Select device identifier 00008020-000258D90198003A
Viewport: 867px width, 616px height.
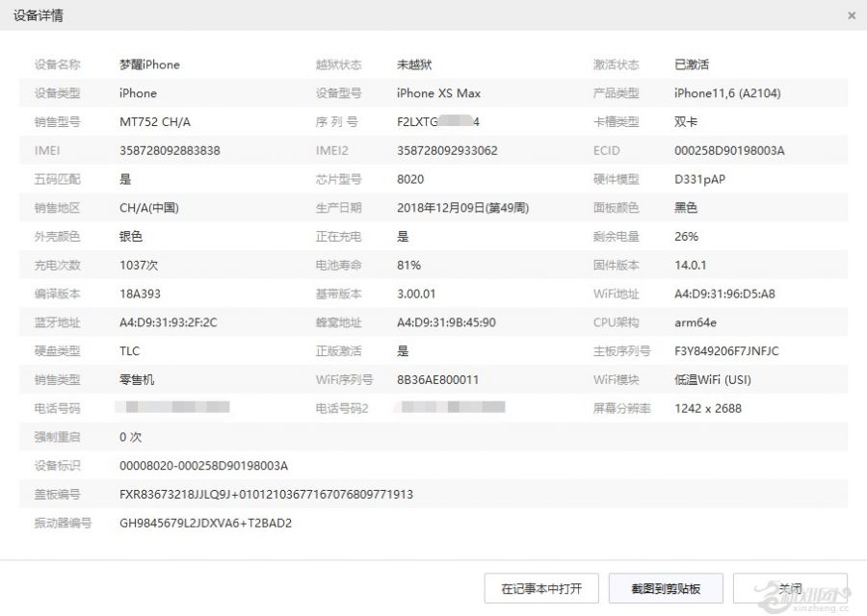[203, 466]
